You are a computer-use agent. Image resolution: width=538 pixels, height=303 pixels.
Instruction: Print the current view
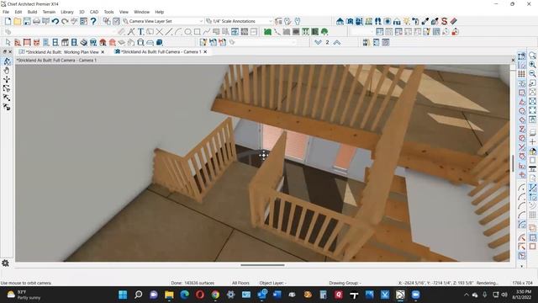point(36,21)
